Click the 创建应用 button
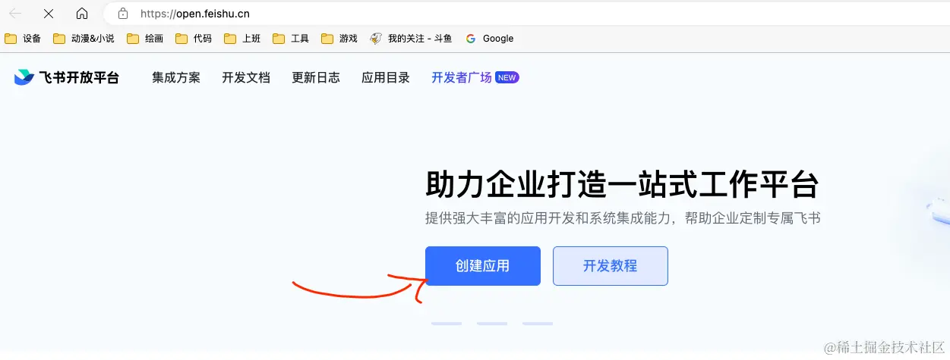 pos(483,266)
